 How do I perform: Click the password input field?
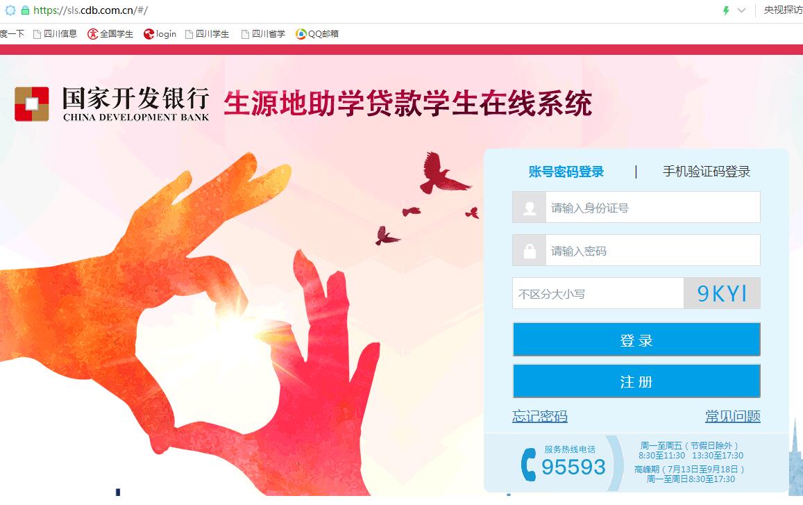pos(636,250)
